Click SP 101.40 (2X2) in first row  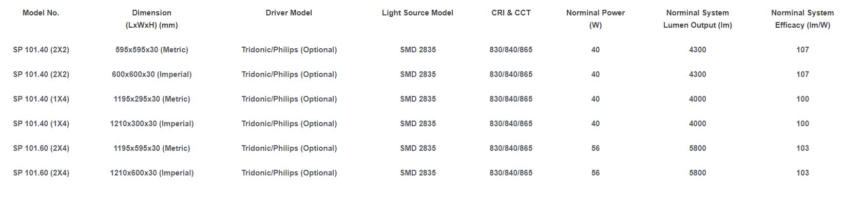(x=41, y=50)
